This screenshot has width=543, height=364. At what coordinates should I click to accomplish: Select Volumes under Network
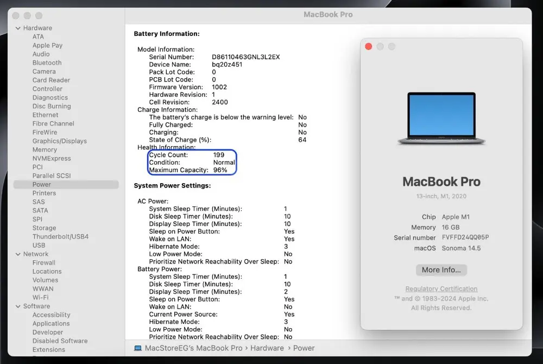(x=46, y=280)
